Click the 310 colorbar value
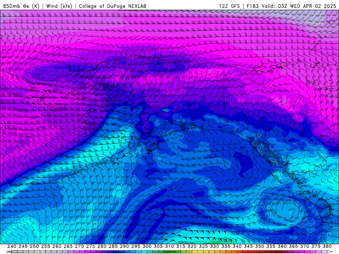 [169, 246]
